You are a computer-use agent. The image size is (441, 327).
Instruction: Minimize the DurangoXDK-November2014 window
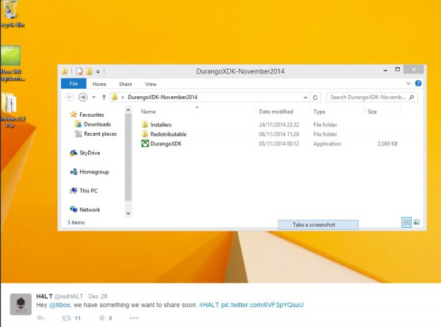tap(385, 70)
